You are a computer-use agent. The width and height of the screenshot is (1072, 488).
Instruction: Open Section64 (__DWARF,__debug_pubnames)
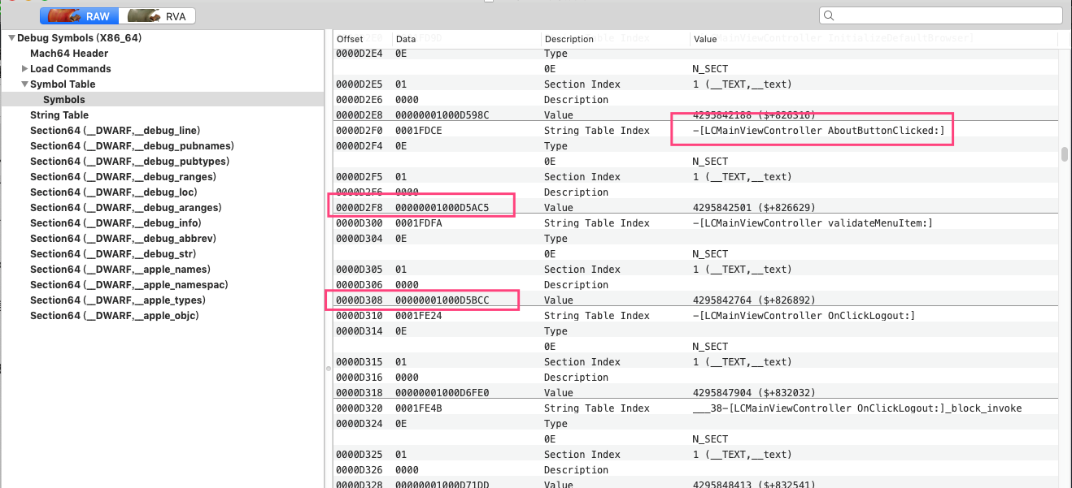[132, 146]
